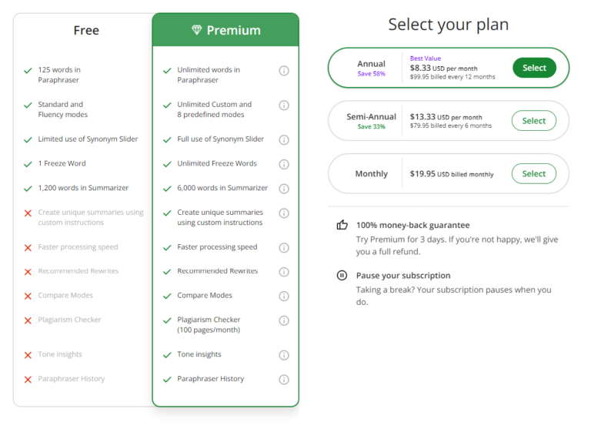Select the Monthly plan

pos(534,174)
